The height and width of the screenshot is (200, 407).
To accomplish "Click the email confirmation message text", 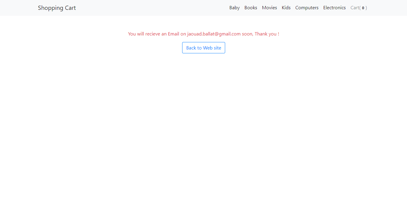I will point(203,34).
